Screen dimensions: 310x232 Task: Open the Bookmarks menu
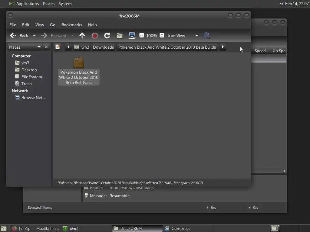click(x=71, y=25)
